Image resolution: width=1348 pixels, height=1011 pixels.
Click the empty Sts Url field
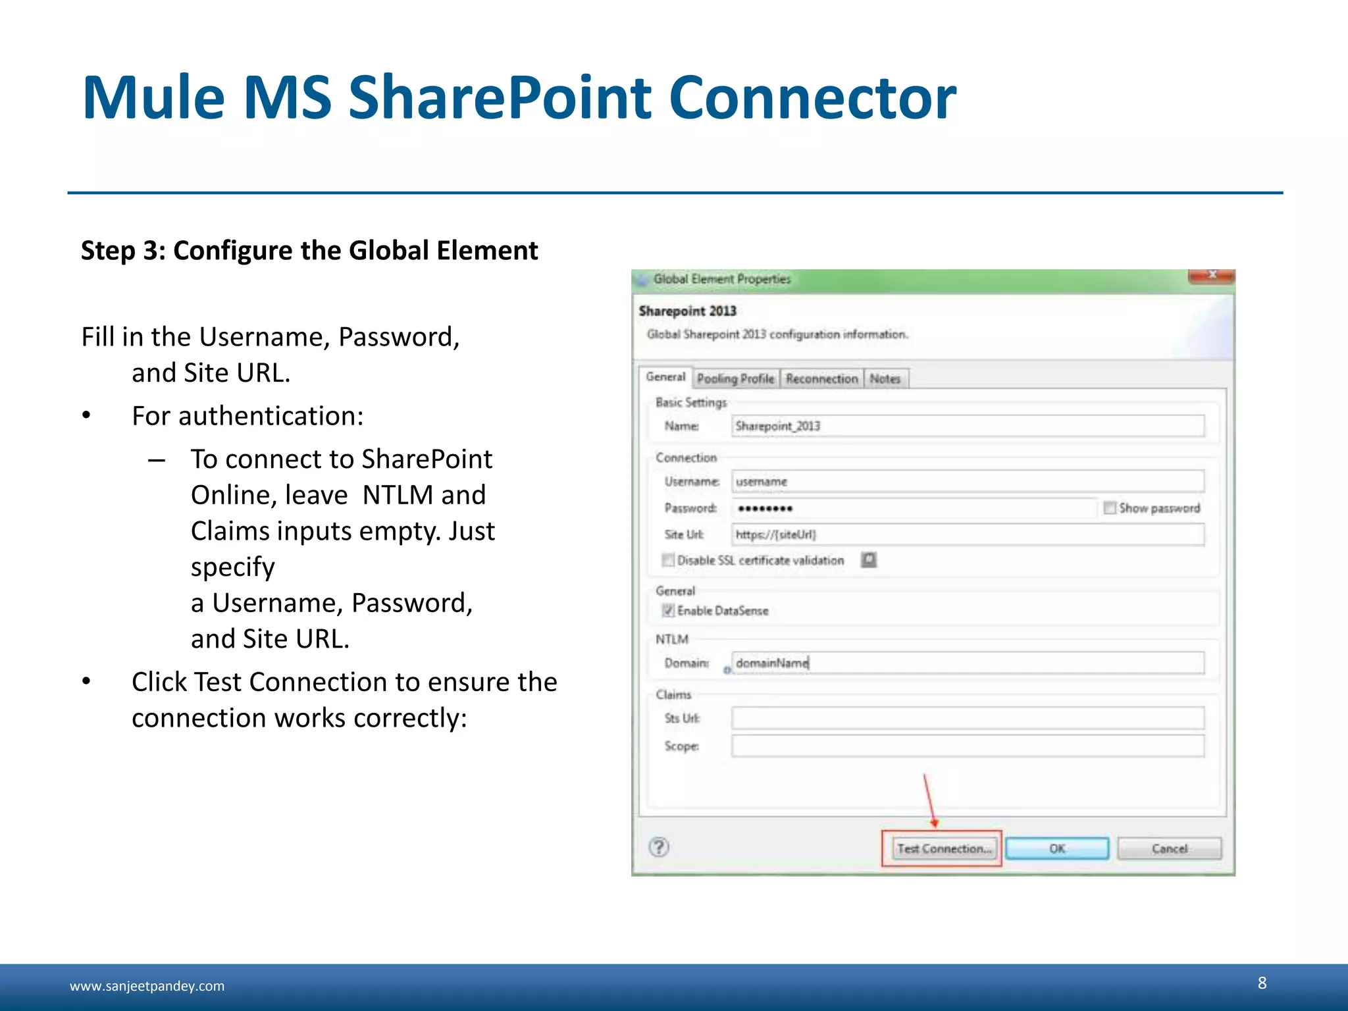coord(968,718)
